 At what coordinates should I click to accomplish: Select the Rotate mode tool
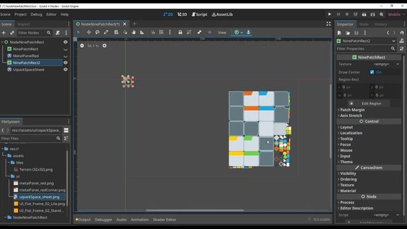pos(97,32)
